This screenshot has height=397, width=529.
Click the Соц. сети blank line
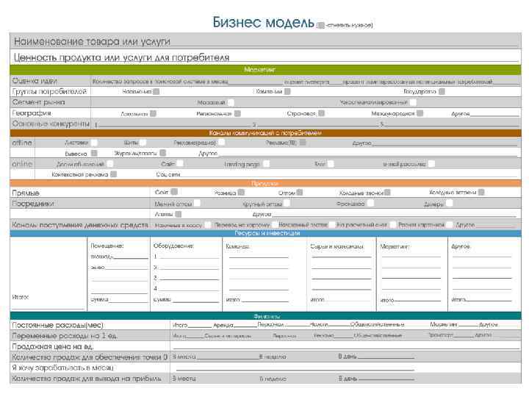point(348,174)
